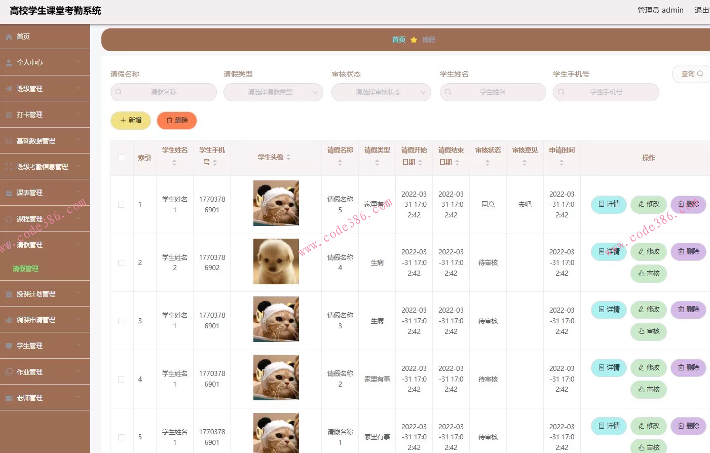The height and width of the screenshot is (453, 710).
Task: Sort by 审核意见 column arrows
Action: pyautogui.click(x=525, y=163)
